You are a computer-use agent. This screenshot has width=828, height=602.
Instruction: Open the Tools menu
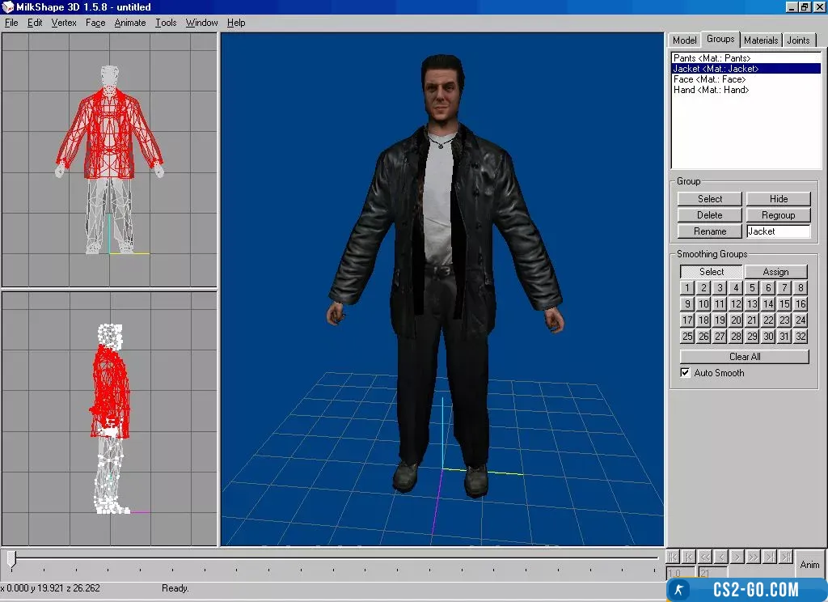point(166,23)
